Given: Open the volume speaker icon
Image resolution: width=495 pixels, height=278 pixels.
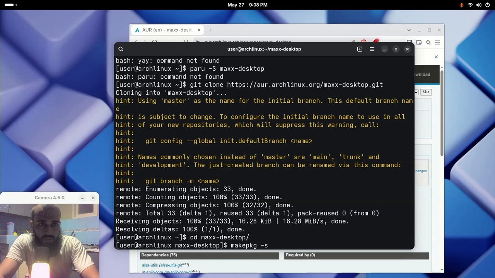Looking at the screenshot, I should click(479, 5).
